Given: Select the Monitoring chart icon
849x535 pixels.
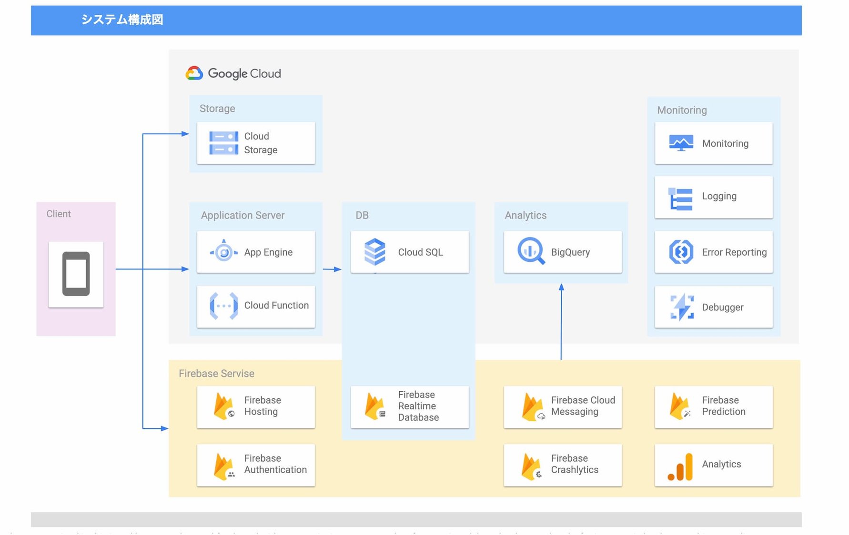Looking at the screenshot, I should click(x=681, y=143).
